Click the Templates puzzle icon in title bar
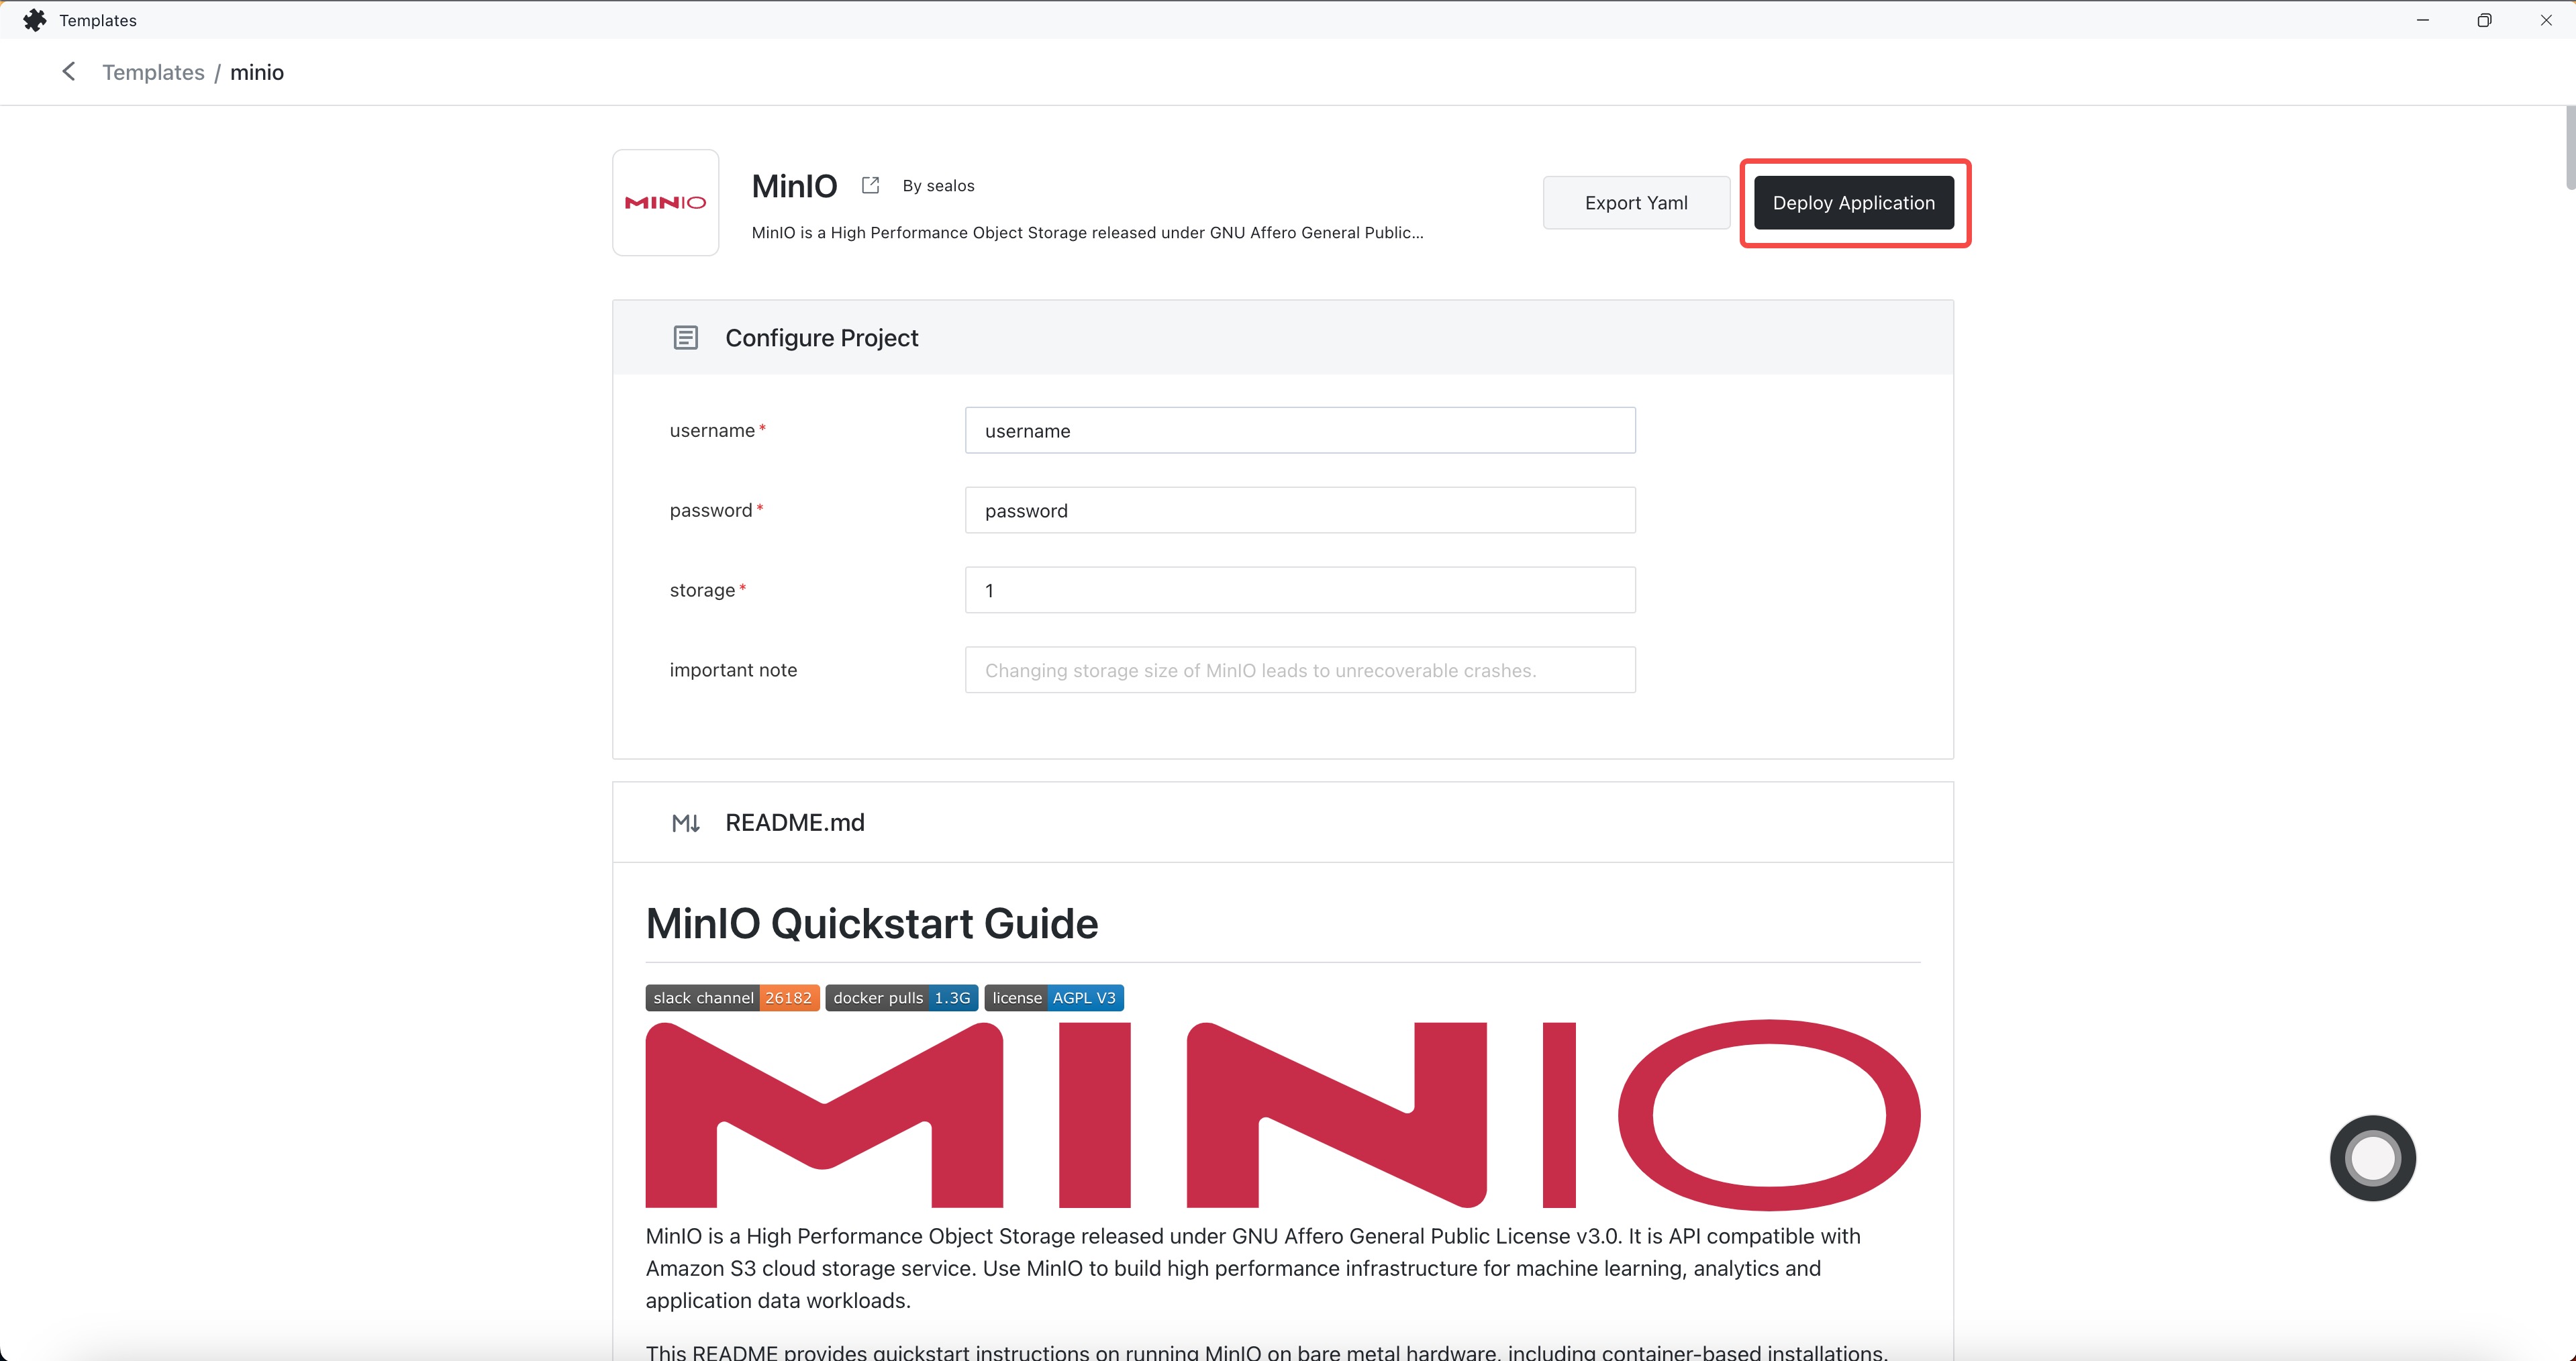This screenshot has width=2576, height=1361. [x=35, y=20]
